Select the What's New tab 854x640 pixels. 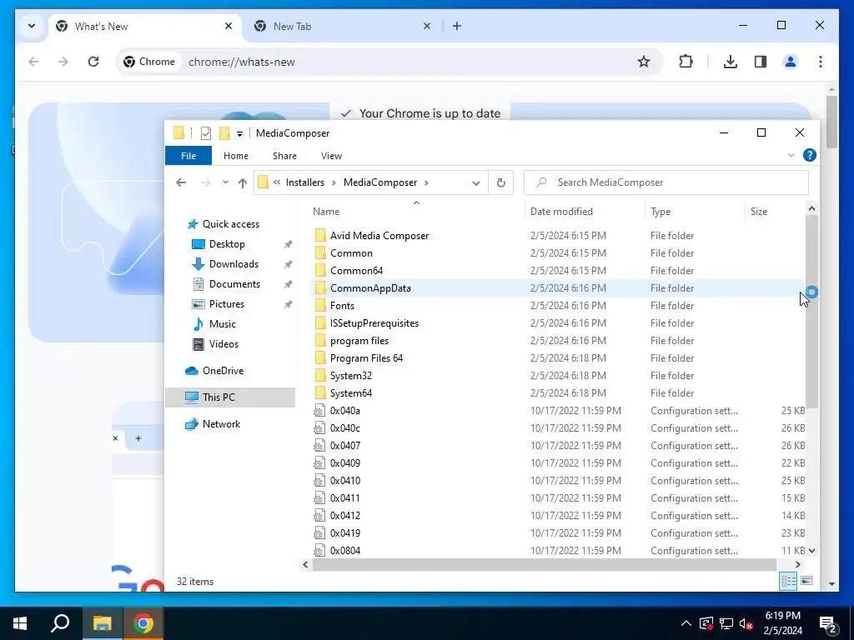(145, 26)
